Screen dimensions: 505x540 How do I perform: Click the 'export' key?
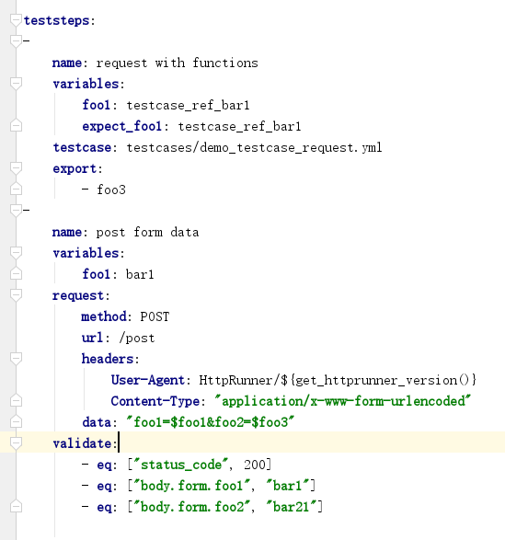point(75,168)
